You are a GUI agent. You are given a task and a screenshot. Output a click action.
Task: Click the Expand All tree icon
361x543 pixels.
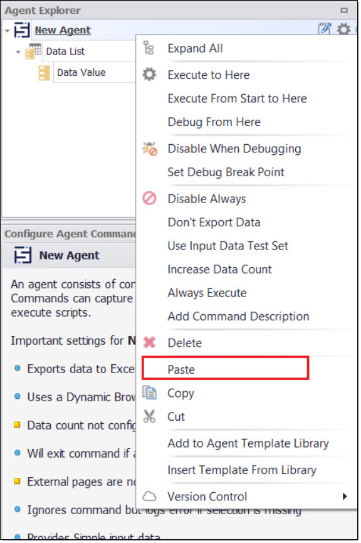click(x=149, y=48)
